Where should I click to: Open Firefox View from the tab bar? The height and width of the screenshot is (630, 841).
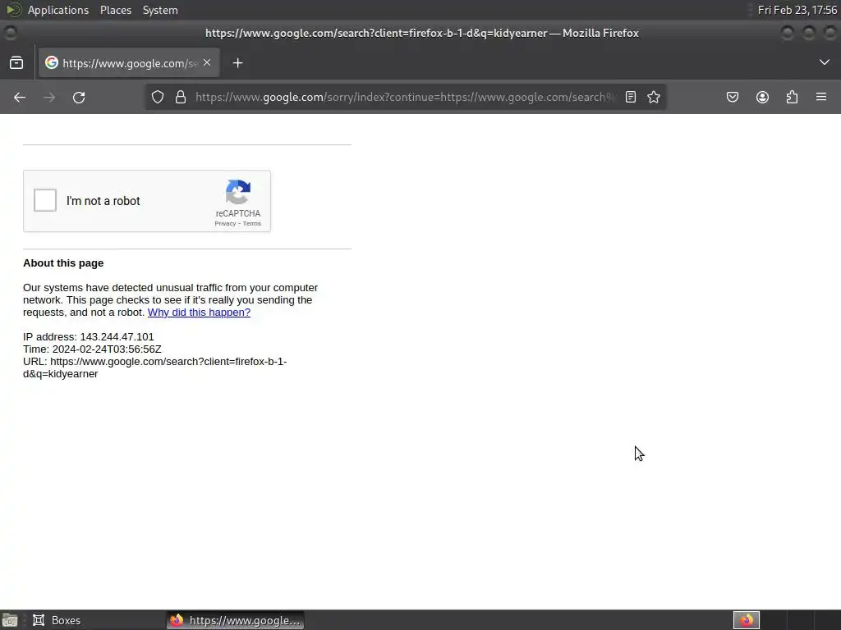[16, 63]
